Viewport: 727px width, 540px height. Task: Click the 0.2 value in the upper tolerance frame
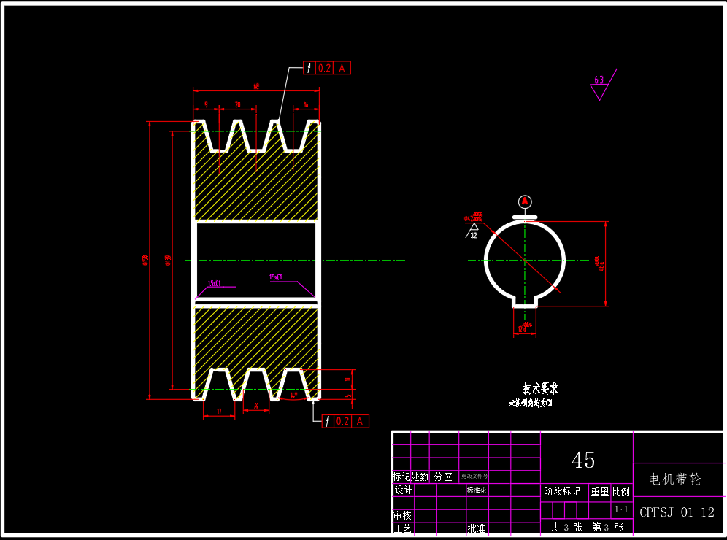tap(325, 68)
